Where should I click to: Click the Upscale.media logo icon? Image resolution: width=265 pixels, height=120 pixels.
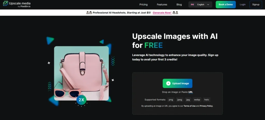(x=5, y=4)
